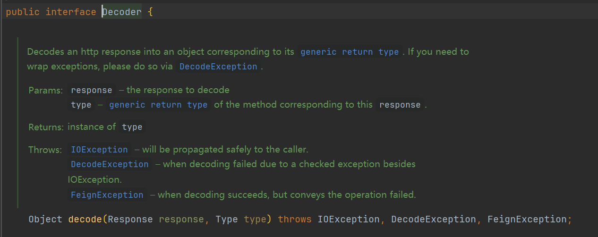The width and height of the screenshot is (598, 237).
Task: Click the 'public' keyword in declaration
Action: (x=23, y=12)
